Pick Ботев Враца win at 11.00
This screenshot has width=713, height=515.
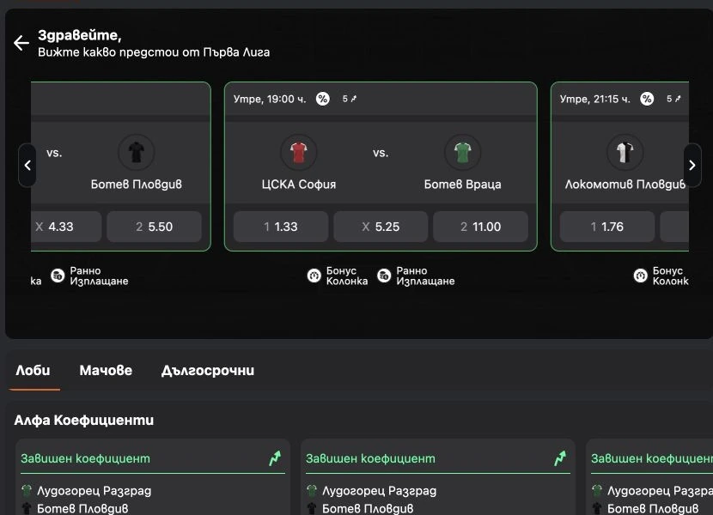[x=481, y=227]
